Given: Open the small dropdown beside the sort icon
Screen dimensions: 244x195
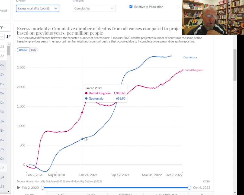Looking at the screenshot, I should tap(2, 37).
